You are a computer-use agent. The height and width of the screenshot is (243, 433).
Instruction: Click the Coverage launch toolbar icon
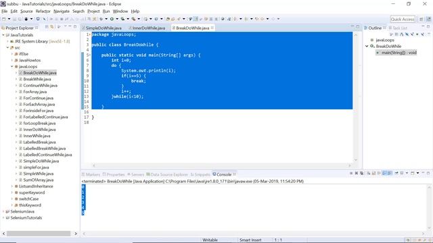pos(122,19)
